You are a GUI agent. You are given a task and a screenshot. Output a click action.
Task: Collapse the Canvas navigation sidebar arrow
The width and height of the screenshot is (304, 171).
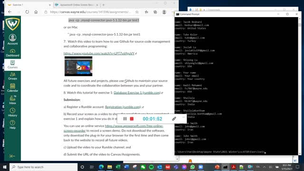12,156
